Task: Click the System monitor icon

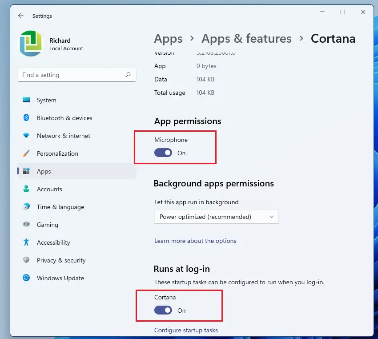Action: (26, 100)
